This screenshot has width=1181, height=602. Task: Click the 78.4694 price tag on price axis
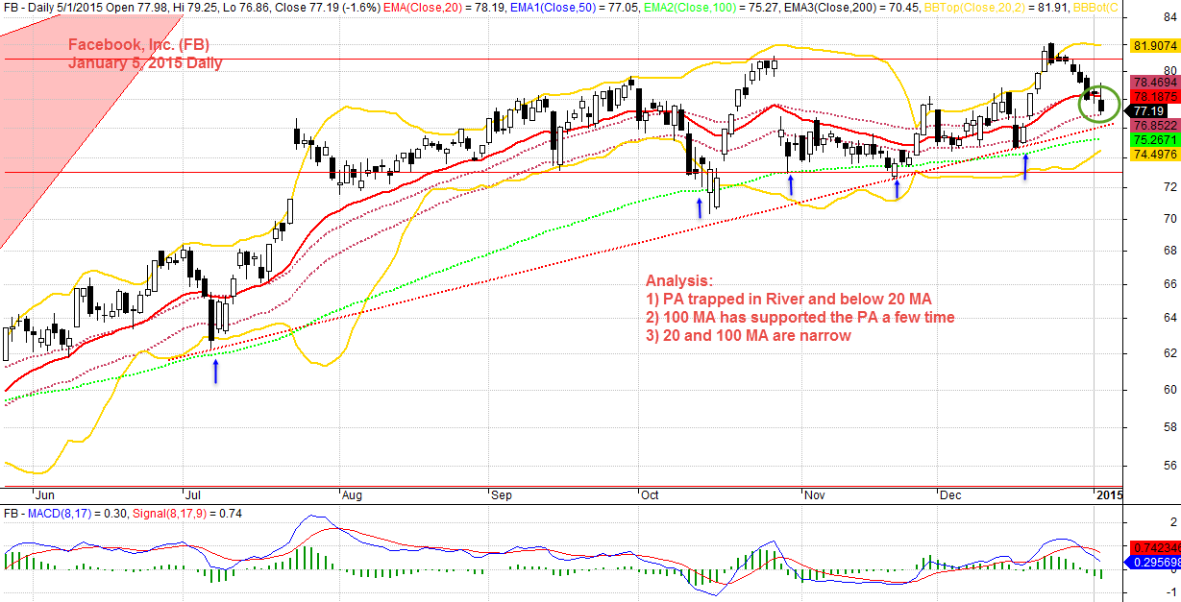tap(1155, 83)
